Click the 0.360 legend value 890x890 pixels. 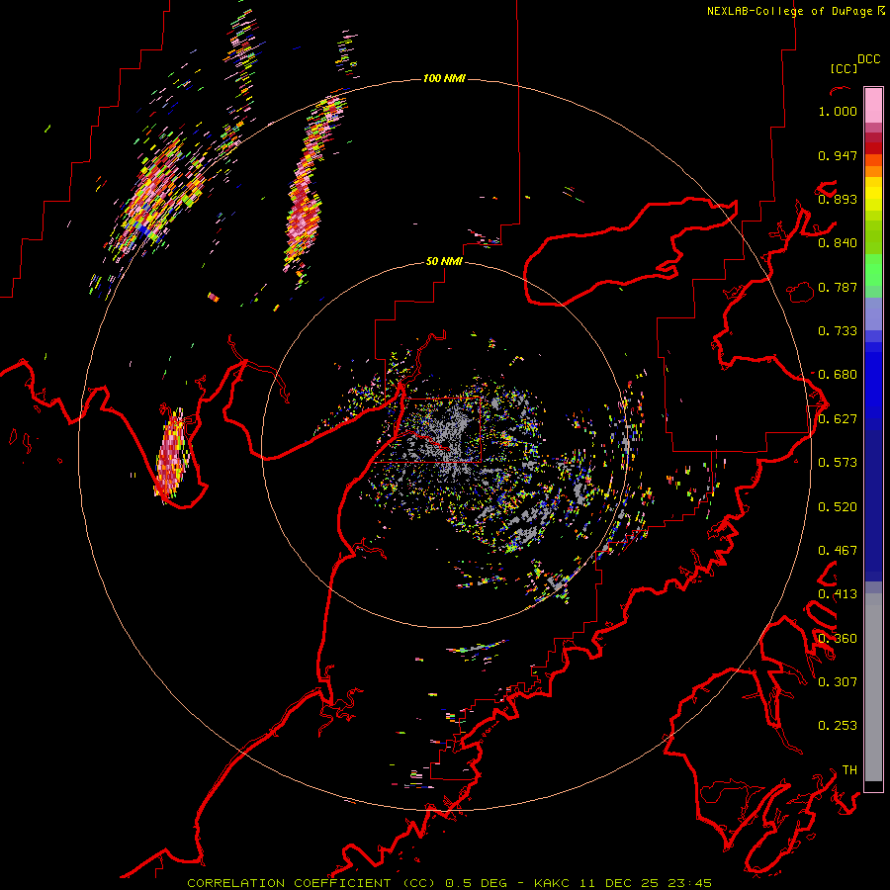(x=838, y=639)
